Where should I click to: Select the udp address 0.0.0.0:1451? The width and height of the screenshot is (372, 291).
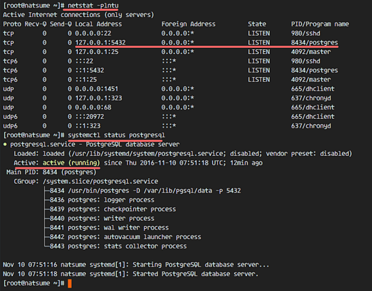pos(97,88)
